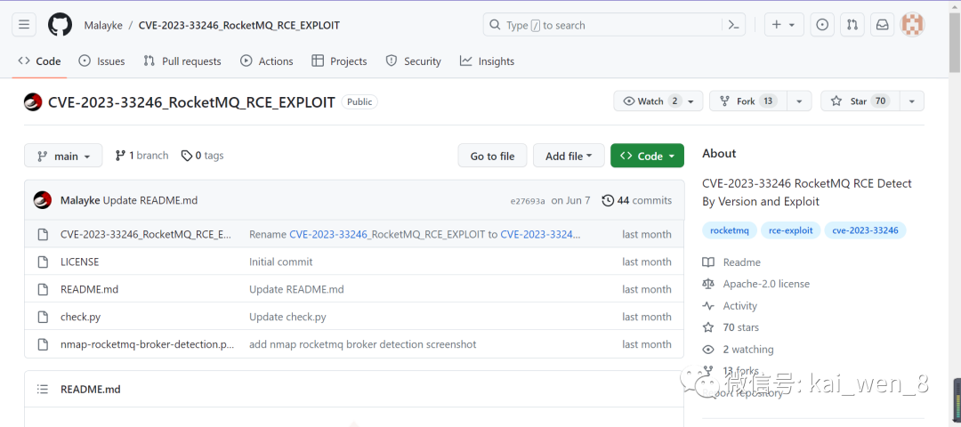The height and width of the screenshot is (427, 961).
Task: Open the check.py file
Action: (x=80, y=317)
